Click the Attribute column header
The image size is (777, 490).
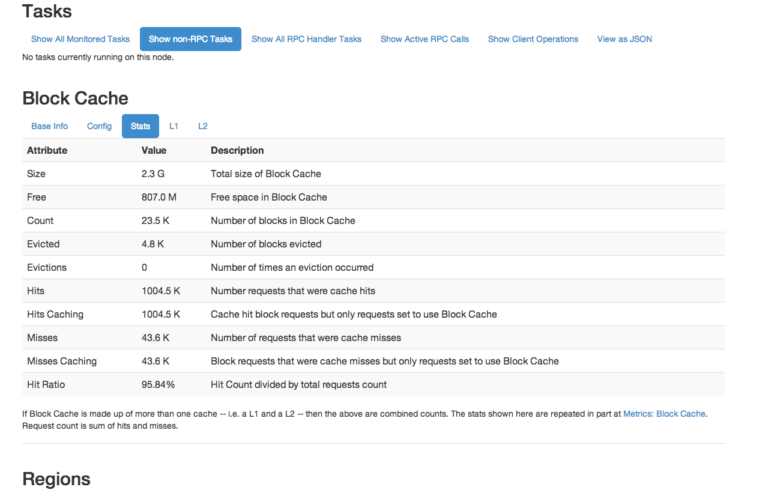coord(47,150)
